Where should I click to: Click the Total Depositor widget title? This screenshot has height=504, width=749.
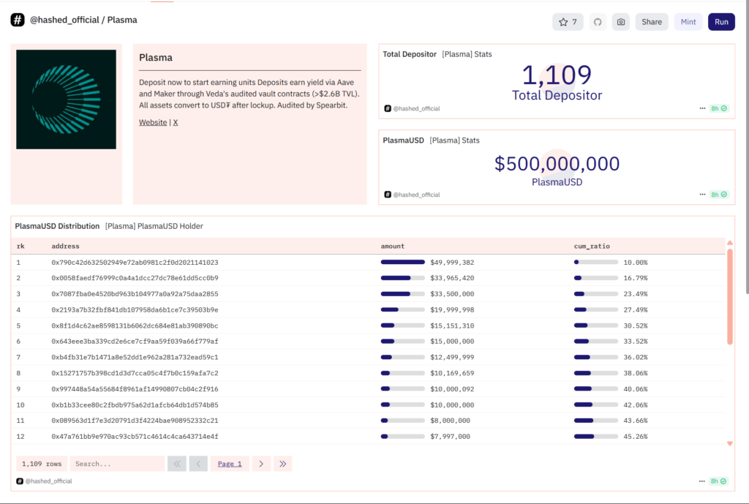[410, 54]
